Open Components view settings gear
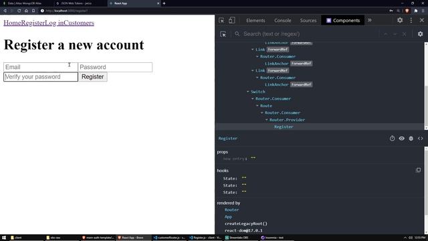This screenshot has width=428, height=241. [420, 34]
